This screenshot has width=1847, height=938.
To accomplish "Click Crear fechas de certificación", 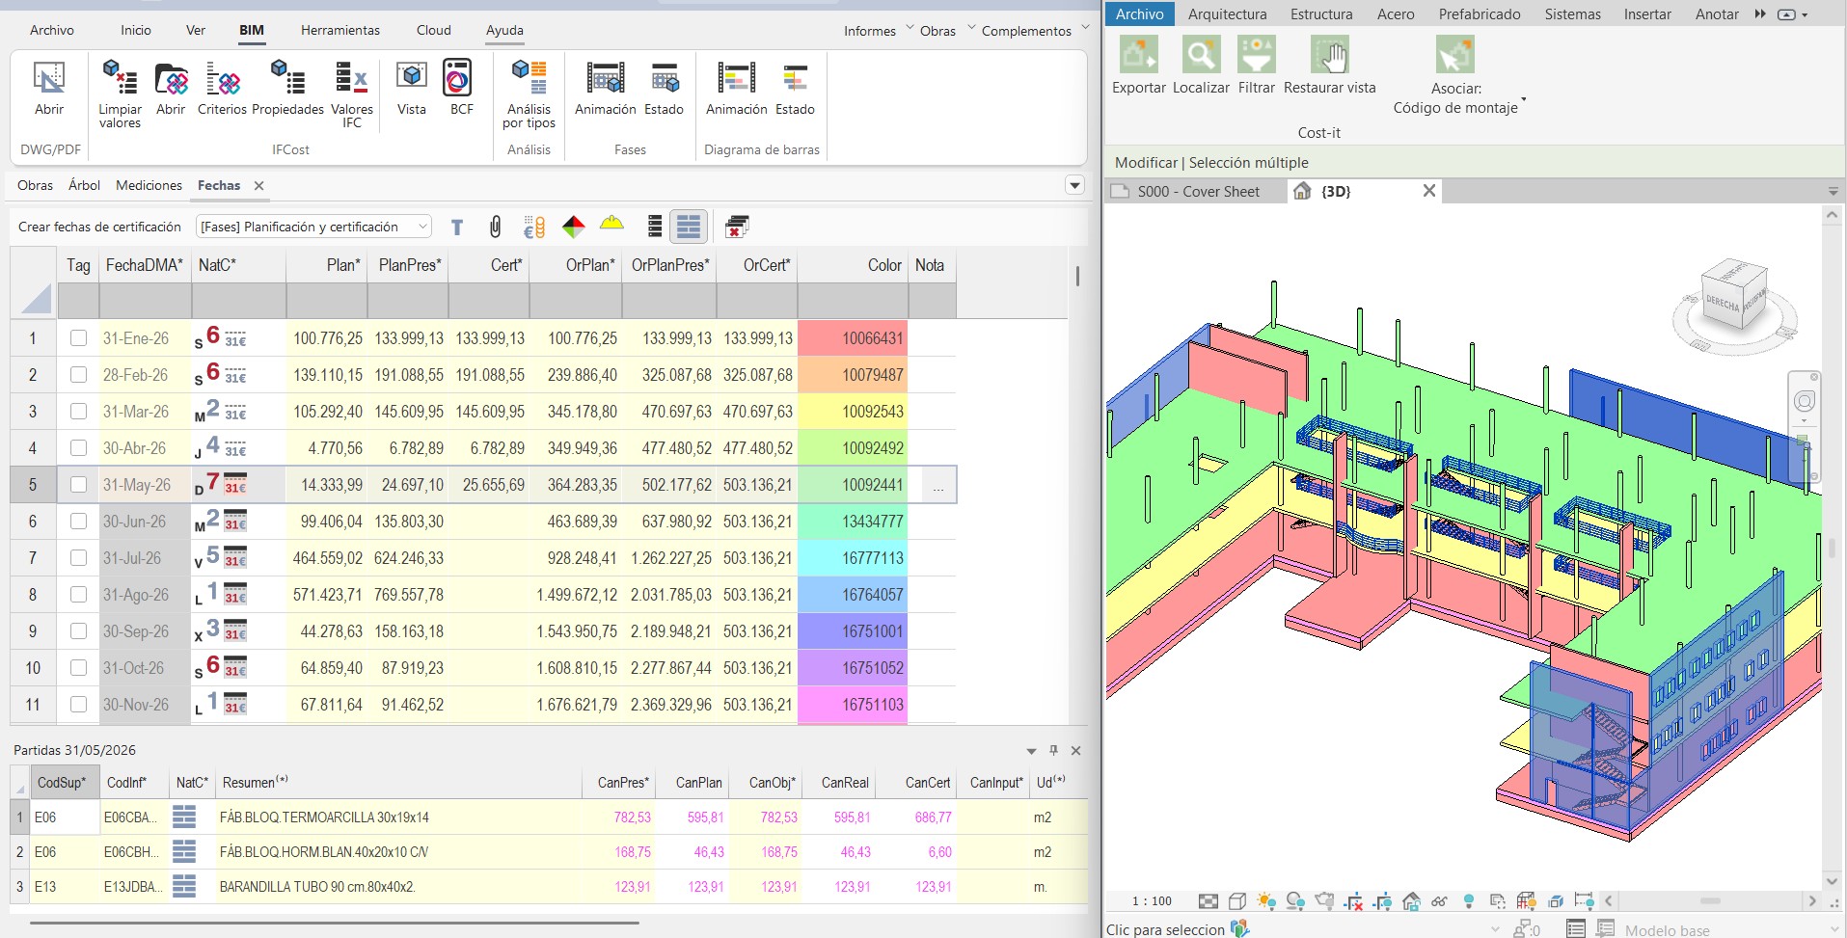I will coord(99,227).
